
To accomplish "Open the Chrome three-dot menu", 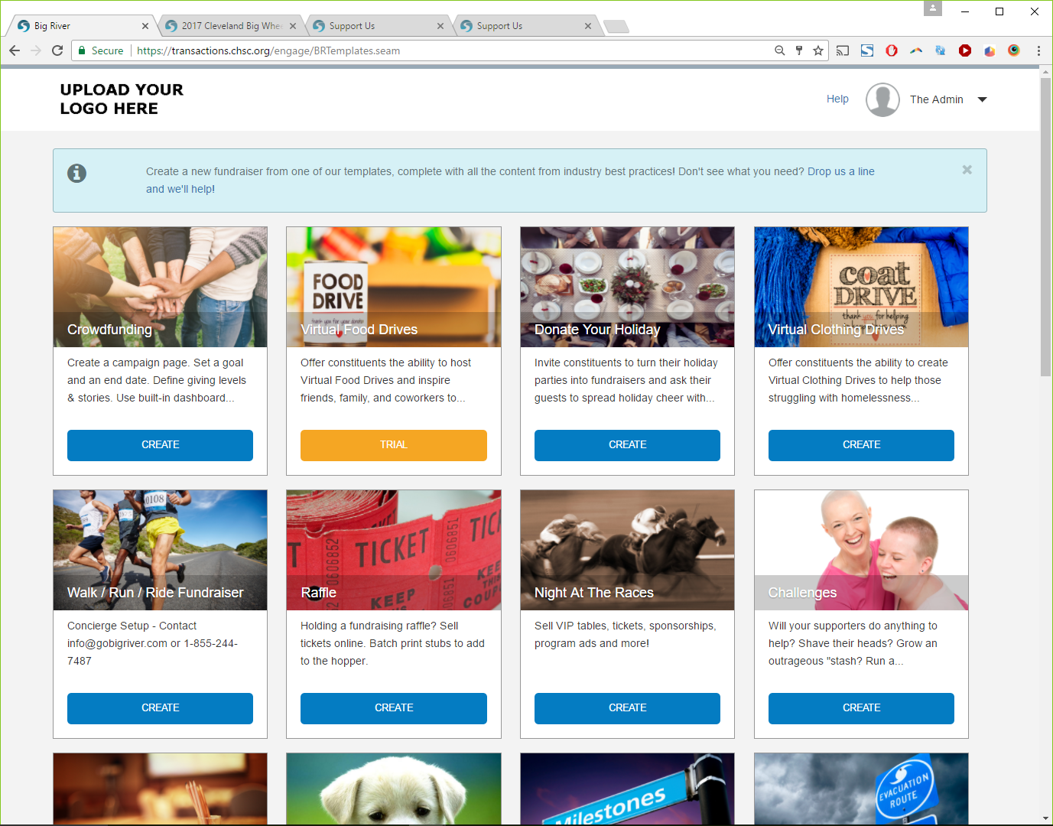I will [x=1038, y=50].
